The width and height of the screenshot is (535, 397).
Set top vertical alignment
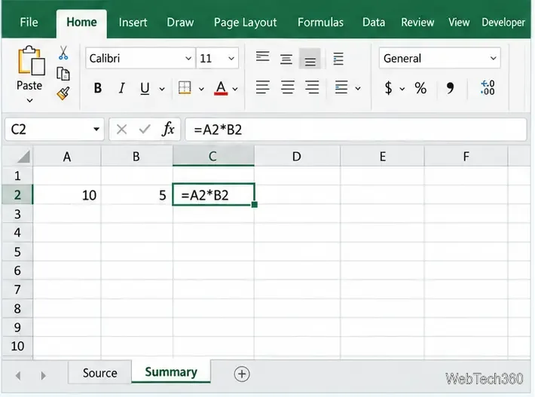(x=262, y=58)
